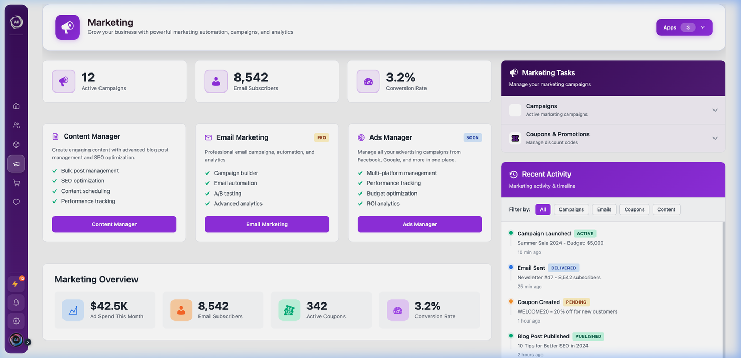
Task: Click the Coupons & Promotions ticket icon
Action: 515,138
